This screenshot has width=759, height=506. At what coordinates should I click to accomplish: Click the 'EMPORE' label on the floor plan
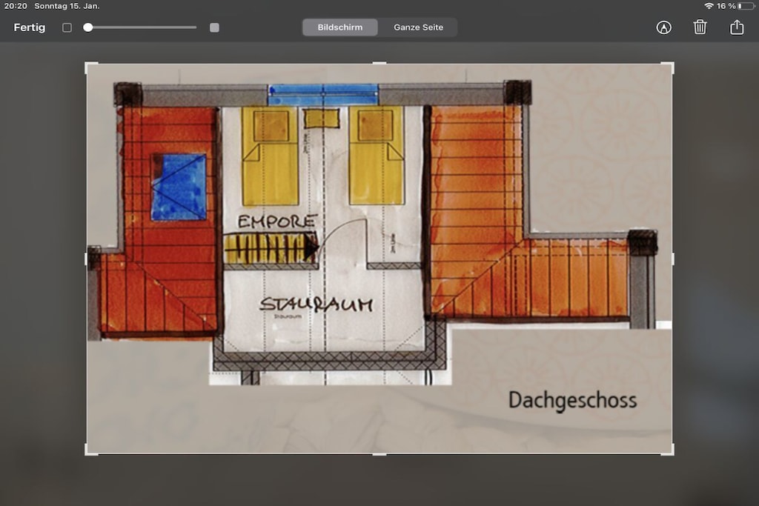[x=277, y=222]
